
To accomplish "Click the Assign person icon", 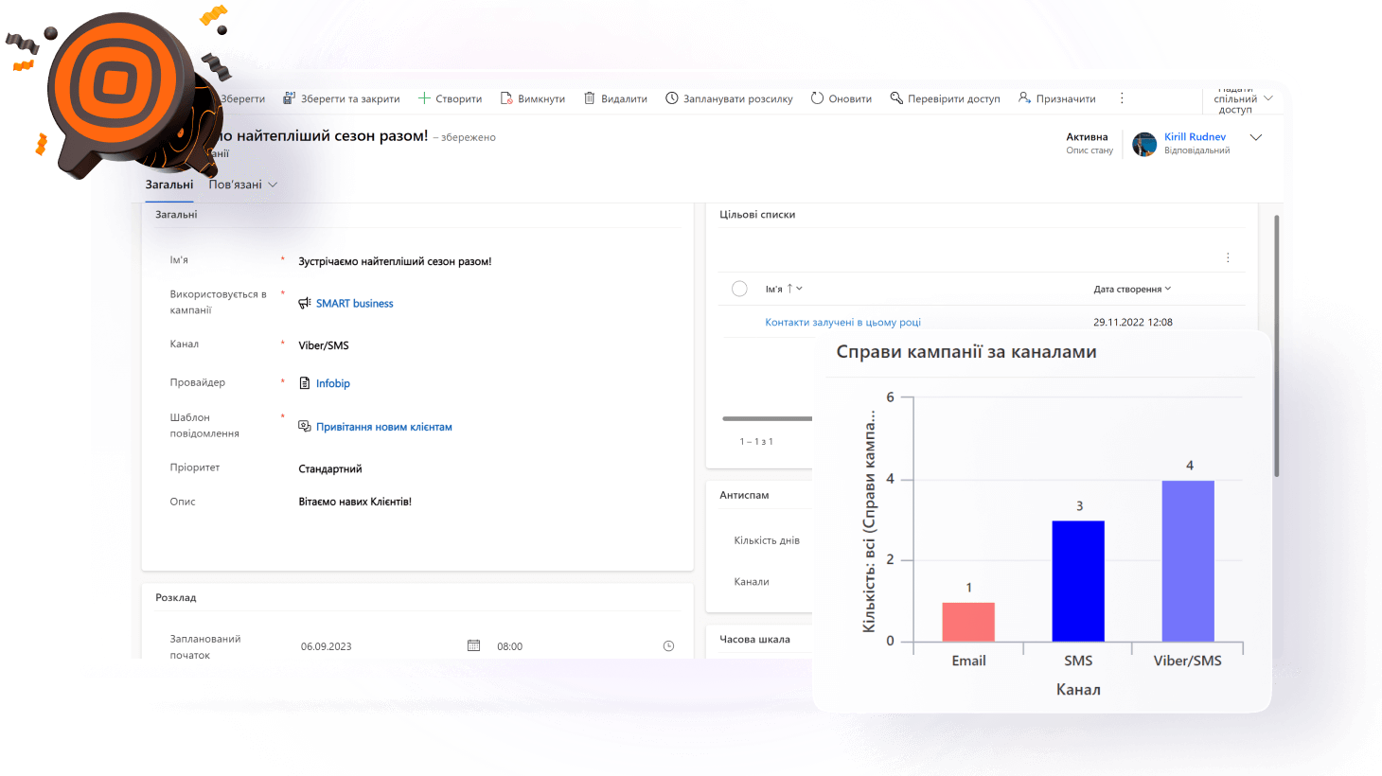I will point(1024,98).
